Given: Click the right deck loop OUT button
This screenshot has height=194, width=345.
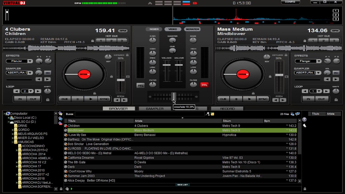Looking at the screenshot, I should tap(322, 99).
